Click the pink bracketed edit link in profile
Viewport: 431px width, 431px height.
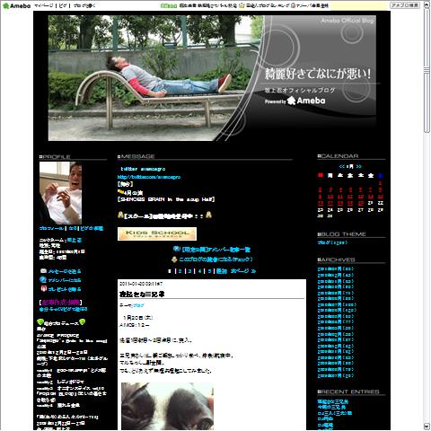coord(61,303)
